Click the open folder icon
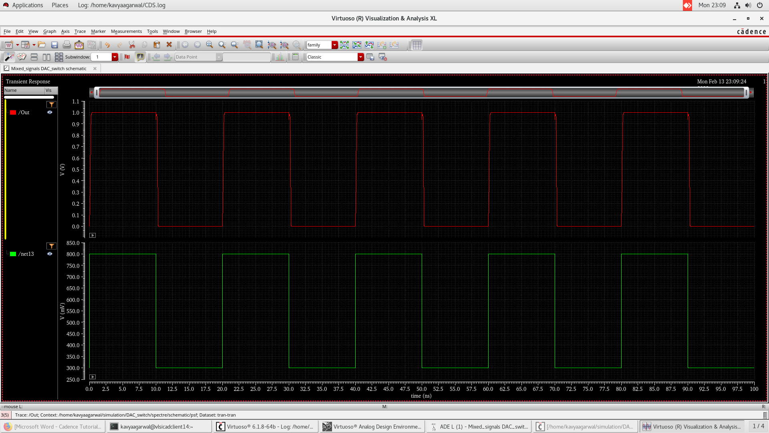 (x=42, y=45)
